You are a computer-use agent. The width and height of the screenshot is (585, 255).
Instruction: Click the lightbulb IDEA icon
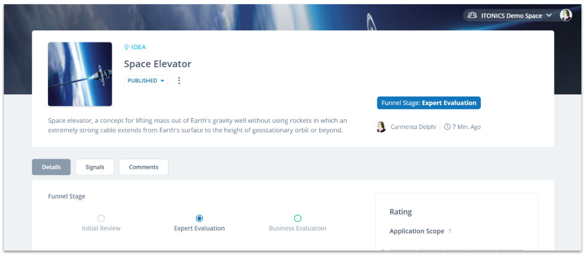pyautogui.click(x=127, y=47)
